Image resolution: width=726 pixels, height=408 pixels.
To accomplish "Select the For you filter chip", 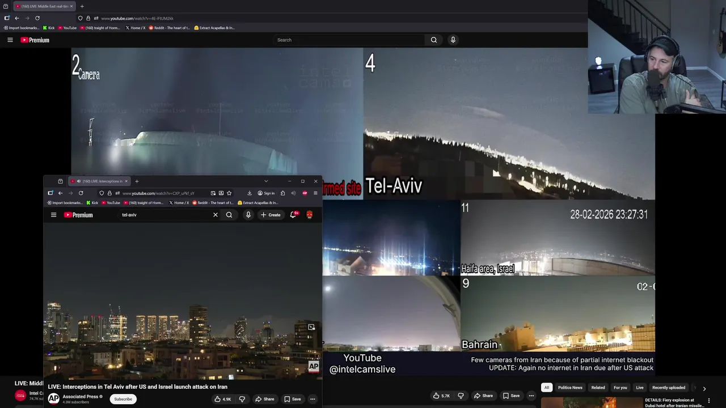I will coord(621,388).
